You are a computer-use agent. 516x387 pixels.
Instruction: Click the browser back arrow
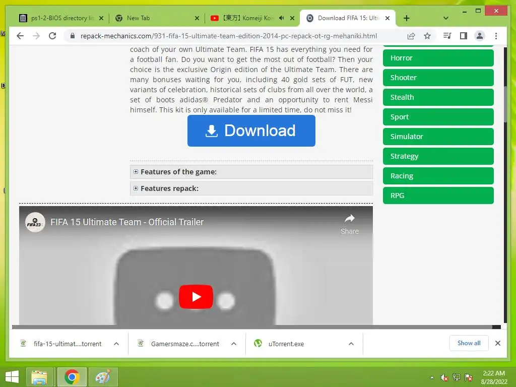coord(20,36)
